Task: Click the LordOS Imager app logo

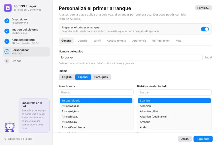Action: pyautogui.click(x=8, y=8)
